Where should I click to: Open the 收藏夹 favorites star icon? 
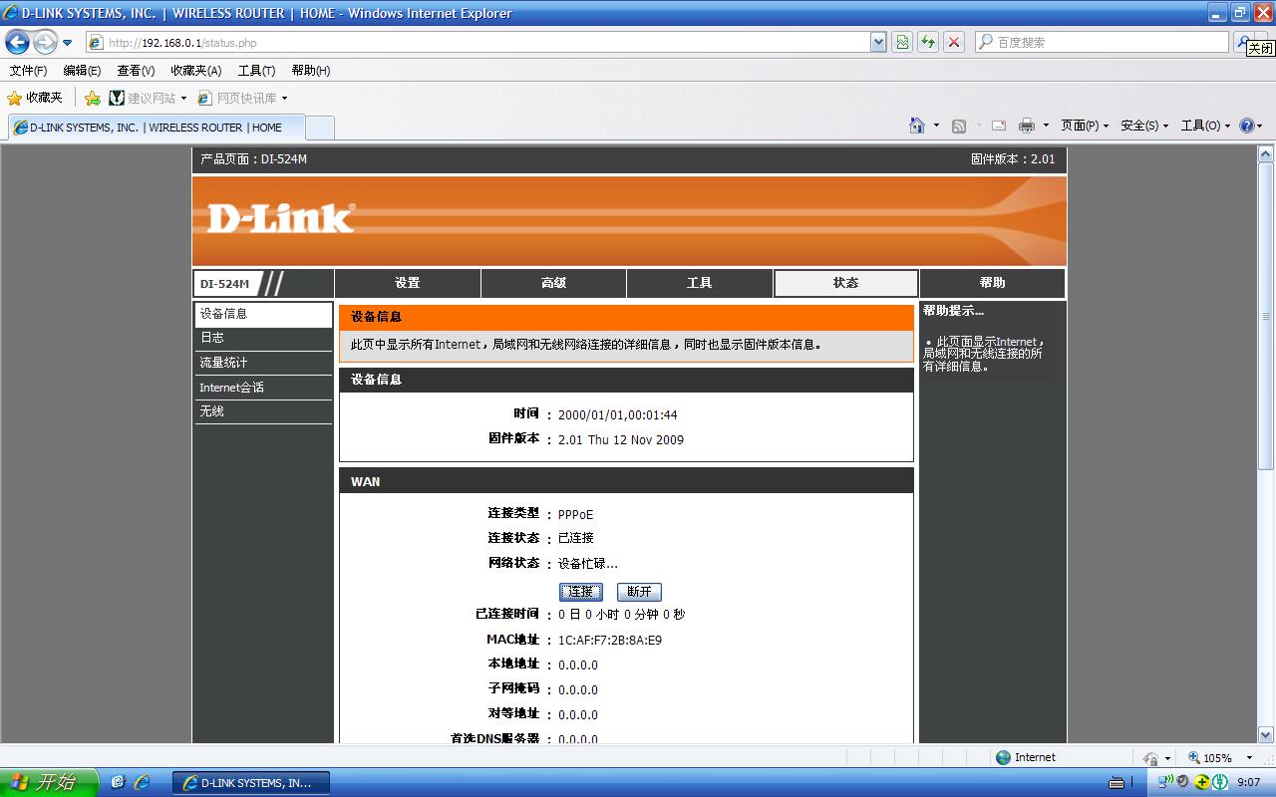tap(17, 97)
